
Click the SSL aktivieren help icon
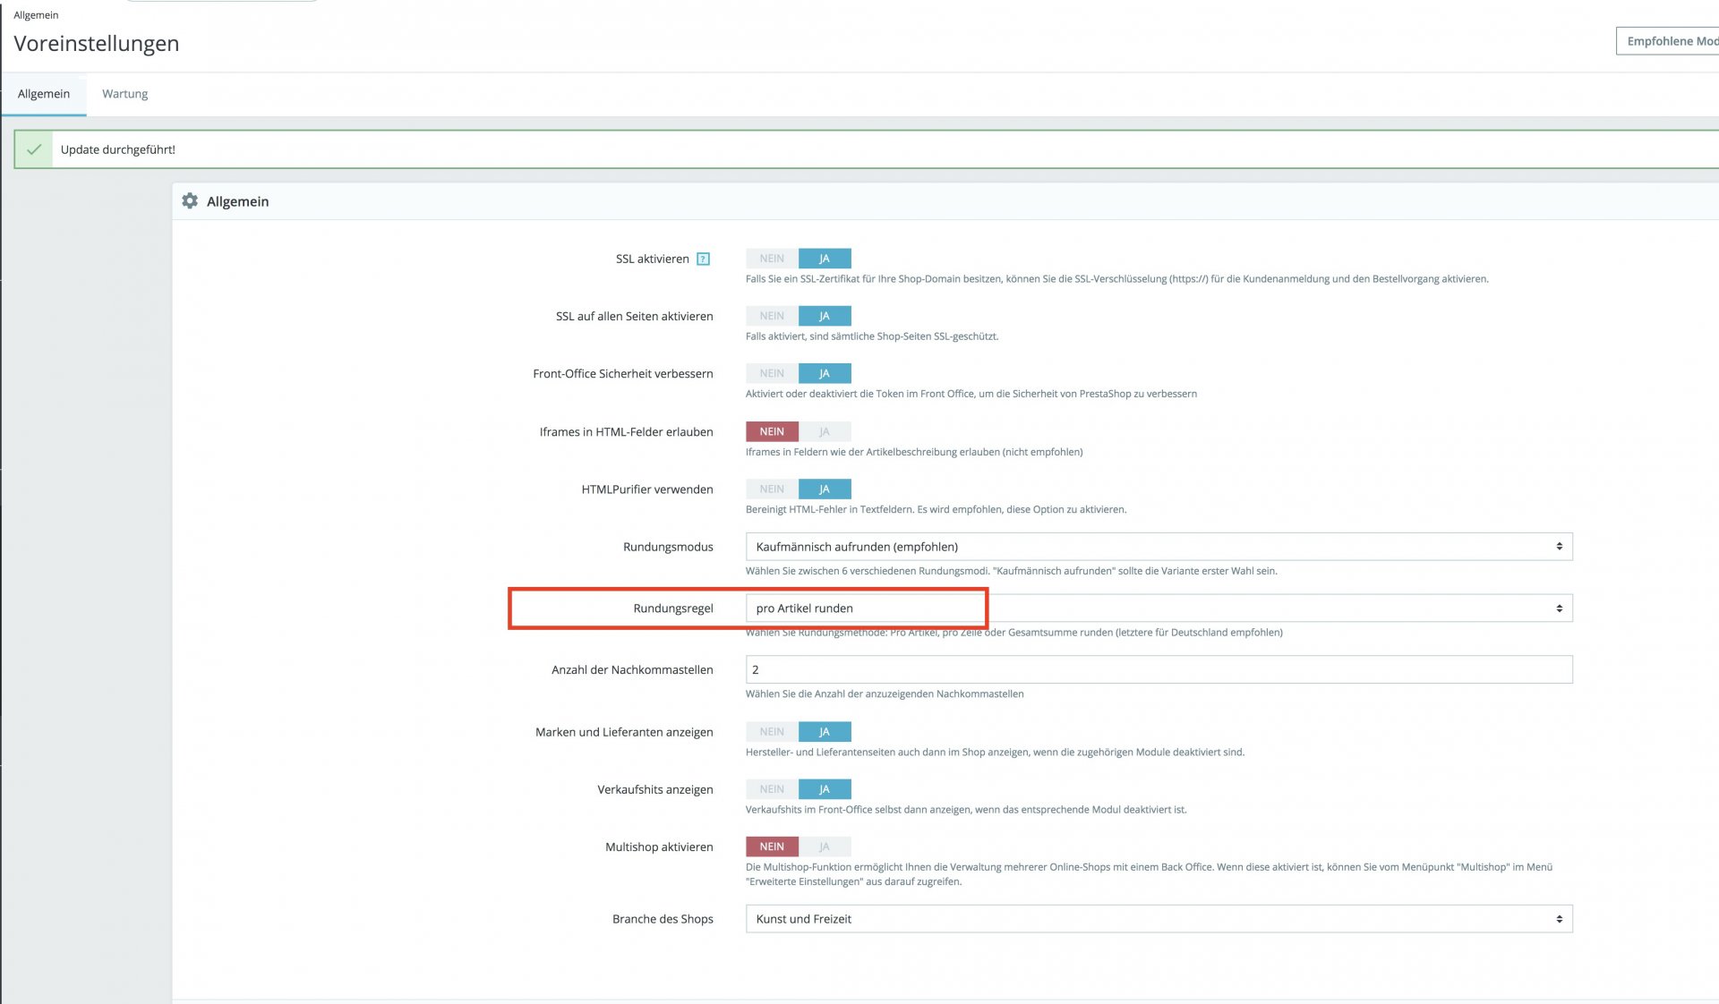click(703, 260)
